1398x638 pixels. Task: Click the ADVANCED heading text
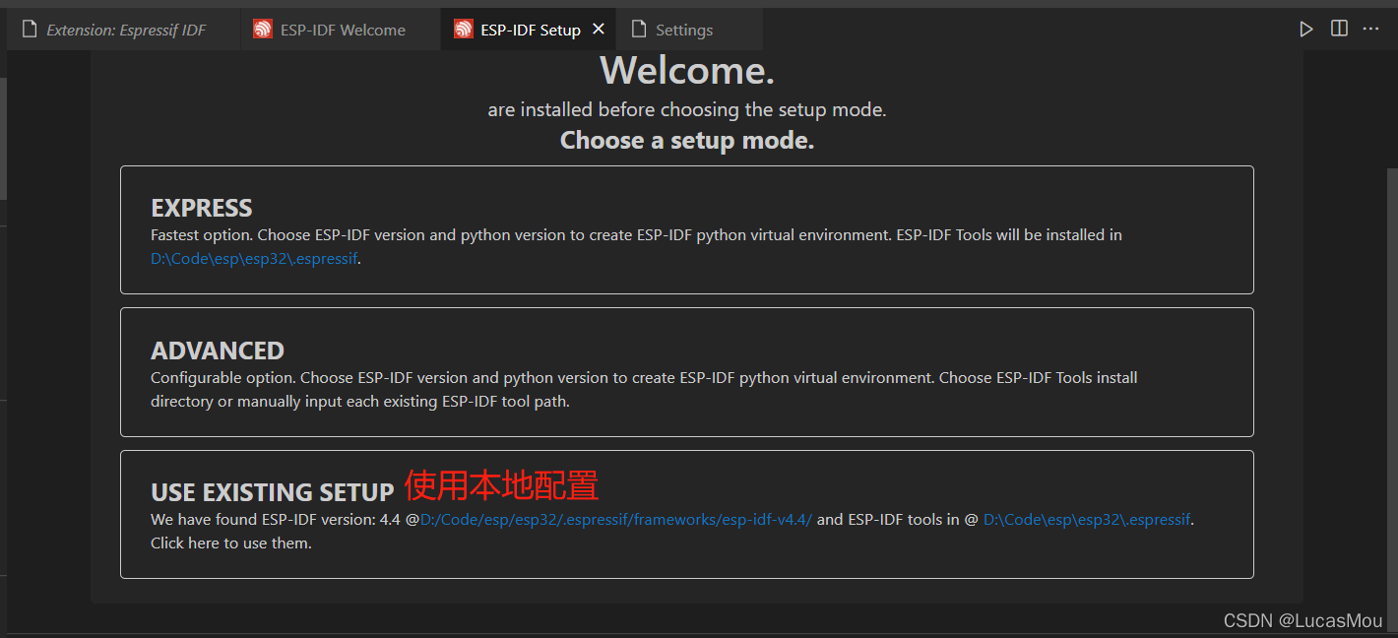tap(218, 351)
